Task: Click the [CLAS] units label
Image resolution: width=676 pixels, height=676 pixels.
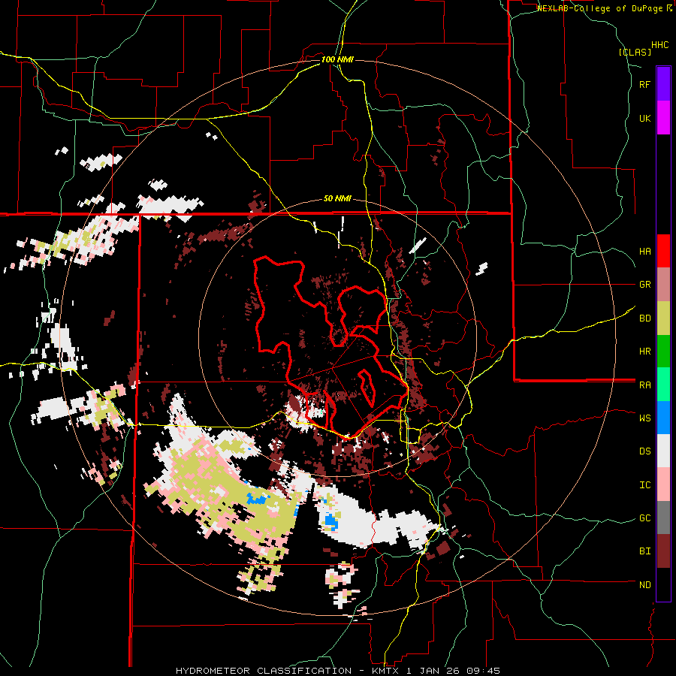Action: point(635,53)
